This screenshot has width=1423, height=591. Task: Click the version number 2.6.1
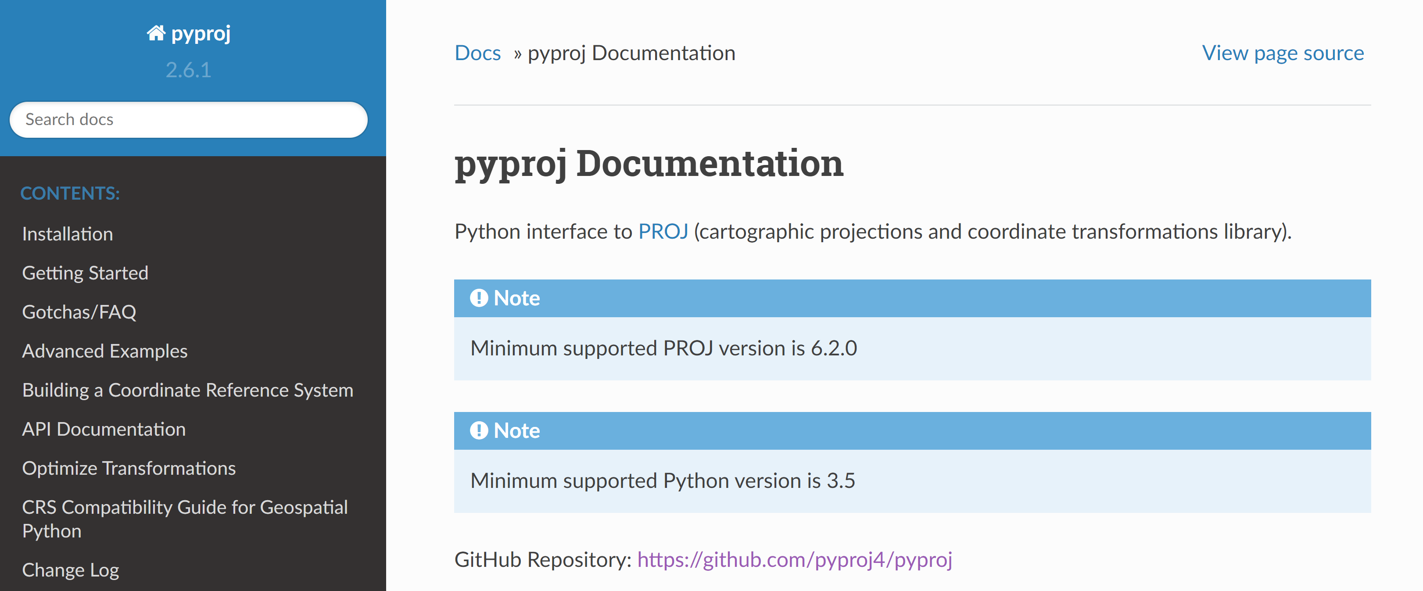[x=188, y=70]
